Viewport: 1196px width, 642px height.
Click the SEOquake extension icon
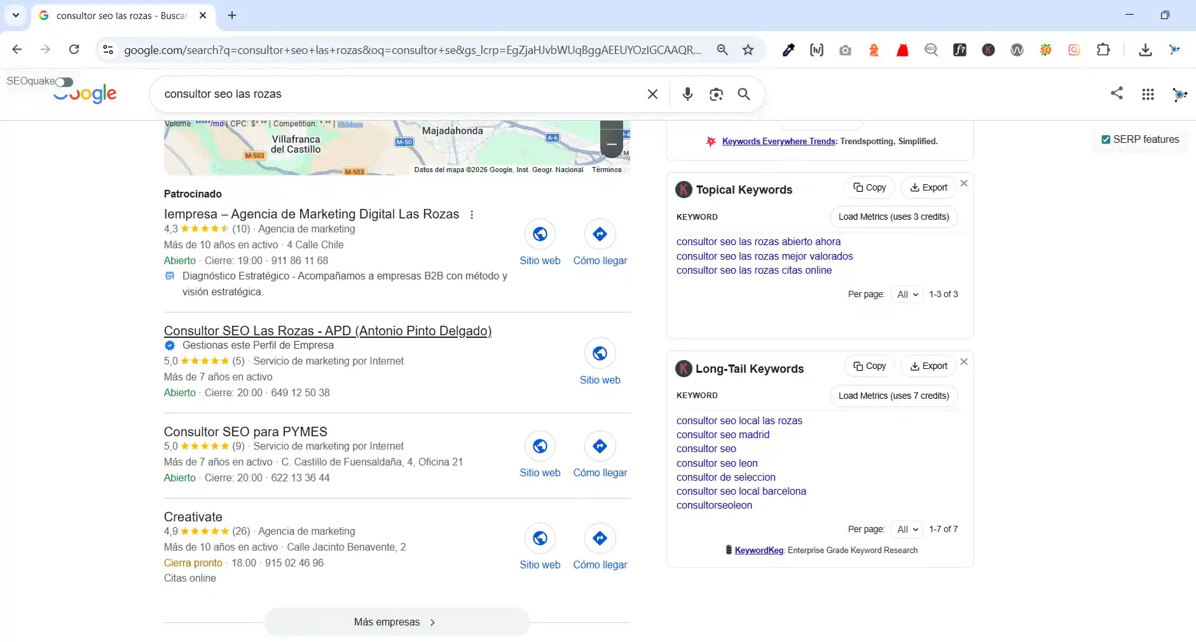coord(1047,50)
